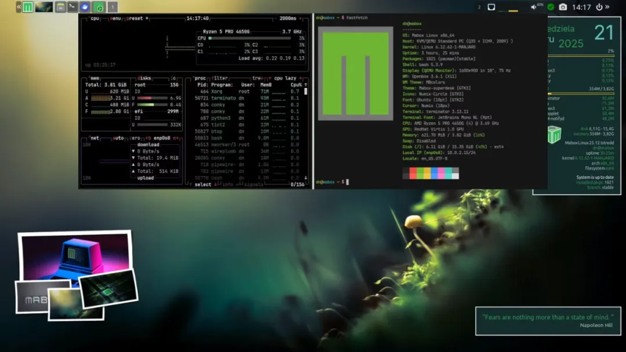The width and height of the screenshot is (626, 352).
Task: Click the red swatch in fastfetch palette
Action: pyautogui.click(x=413, y=173)
